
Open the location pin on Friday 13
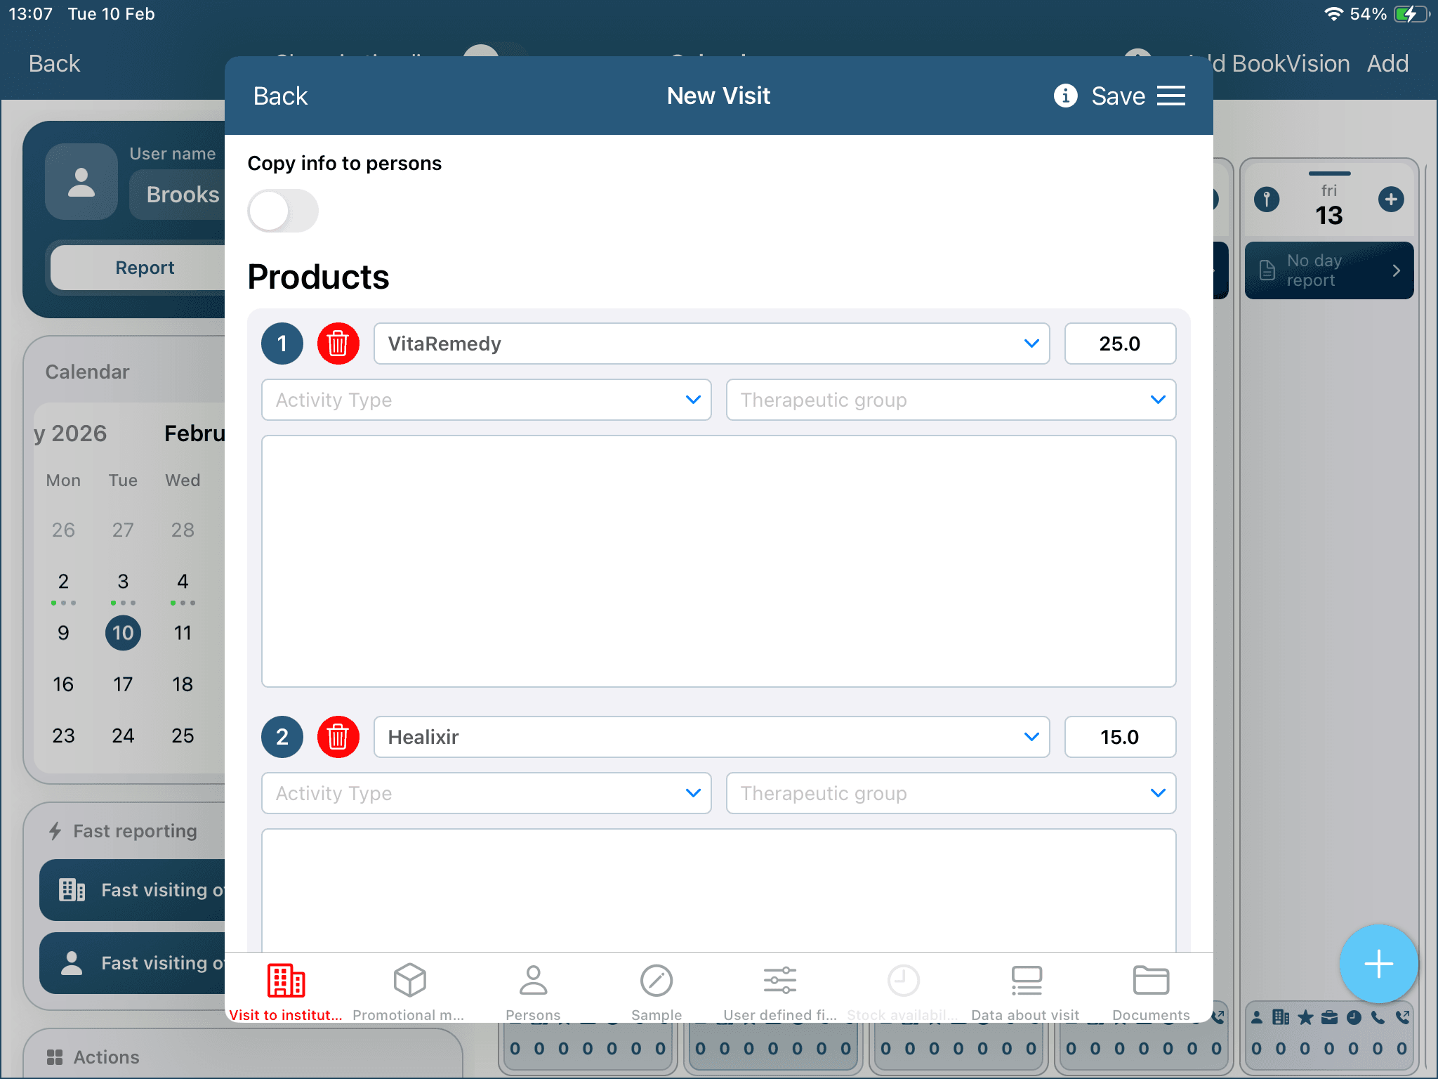pyautogui.click(x=1267, y=199)
